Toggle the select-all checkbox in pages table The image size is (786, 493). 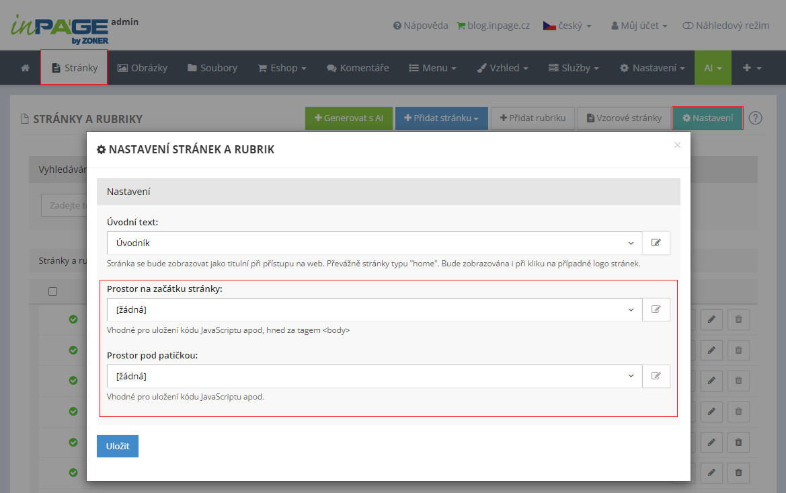(53, 291)
